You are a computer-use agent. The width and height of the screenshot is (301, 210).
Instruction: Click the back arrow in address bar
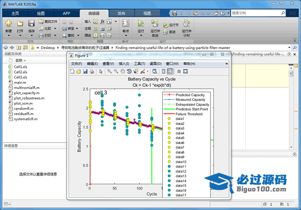6,47
